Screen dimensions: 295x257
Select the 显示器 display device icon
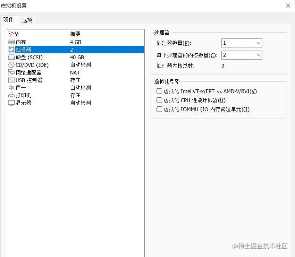(x=11, y=103)
